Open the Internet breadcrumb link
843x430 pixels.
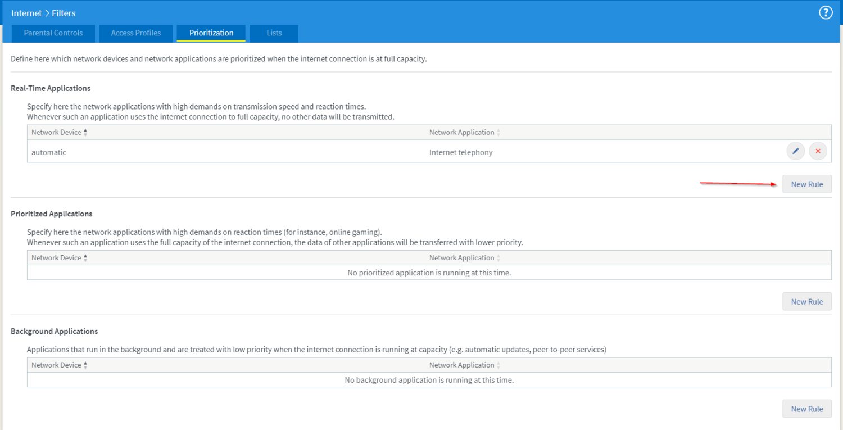click(x=26, y=12)
